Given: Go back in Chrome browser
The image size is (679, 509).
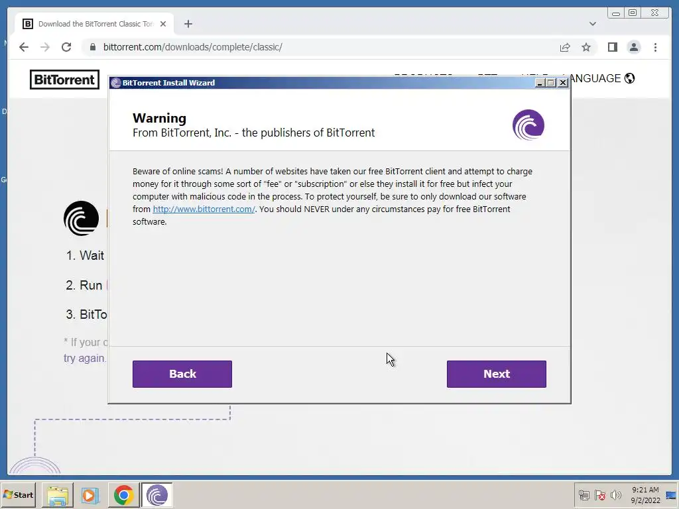Looking at the screenshot, I should pos(24,47).
